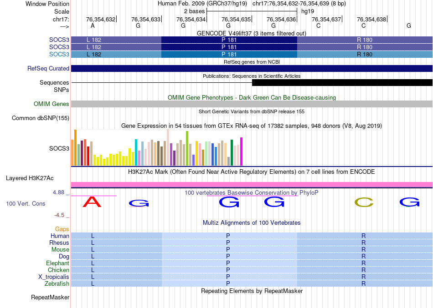Click the first dark-blue SOCS3 gene label
The height and width of the screenshot is (308, 433).
pyautogui.click(x=59, y=40)
